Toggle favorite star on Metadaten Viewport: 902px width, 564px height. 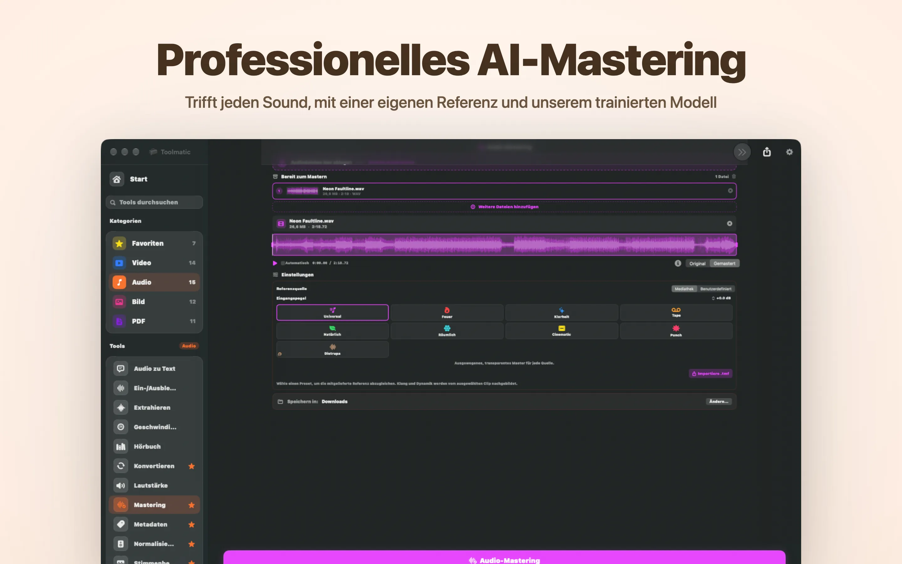192,525
